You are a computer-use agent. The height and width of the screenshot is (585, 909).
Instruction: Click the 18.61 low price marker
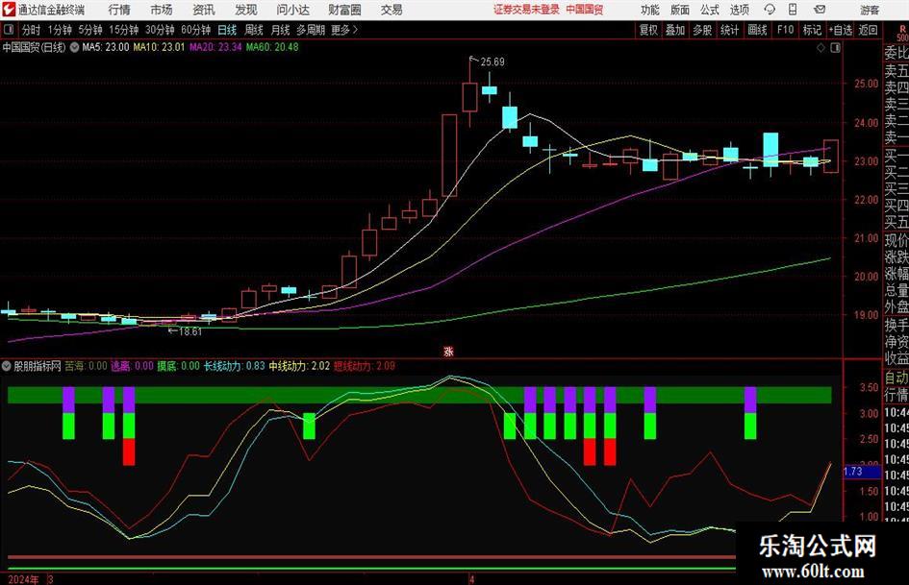(x=190, y=332)
